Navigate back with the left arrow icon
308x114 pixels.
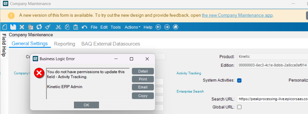[x=158, y=27]
